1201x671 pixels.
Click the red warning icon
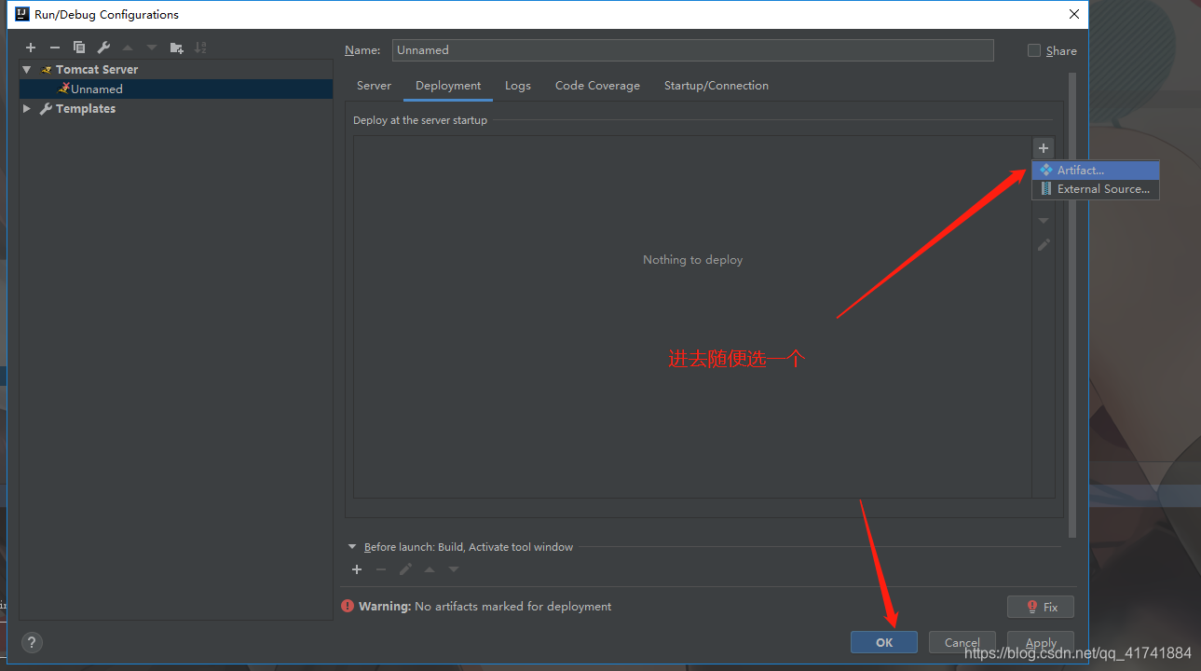(348, 606)
